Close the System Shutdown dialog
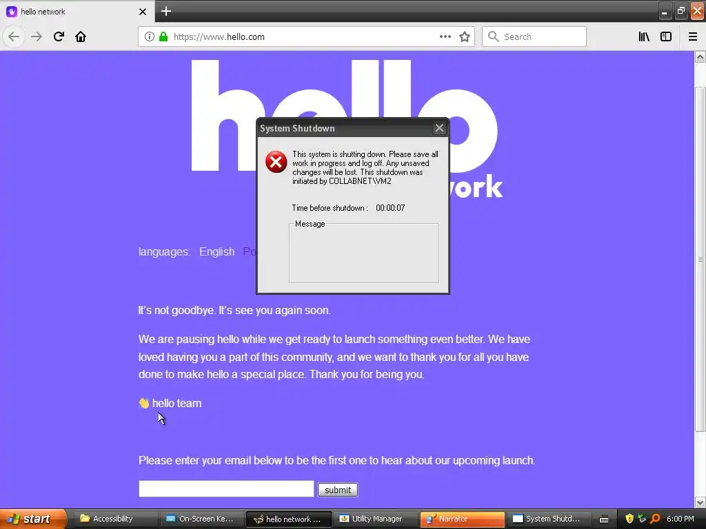Image resolution: width=706 pixels, height=529 pixels. click(439, 128)
